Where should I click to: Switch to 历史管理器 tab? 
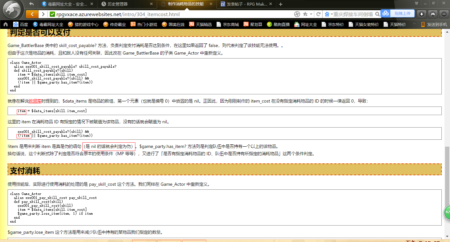tap(127, 4)
